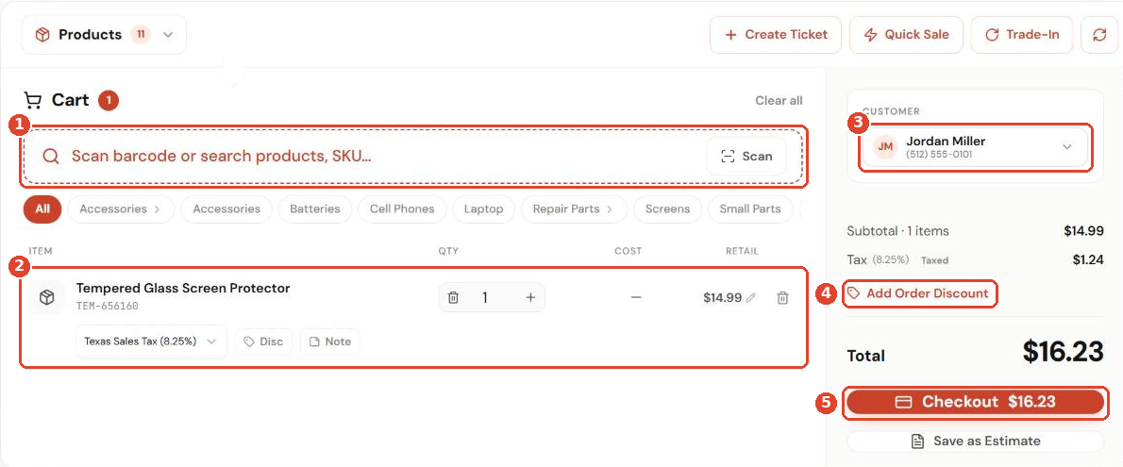Screen dimensions: 1123x467
Task: Select the Small Parts category filter
Action: tap(750, 209)
